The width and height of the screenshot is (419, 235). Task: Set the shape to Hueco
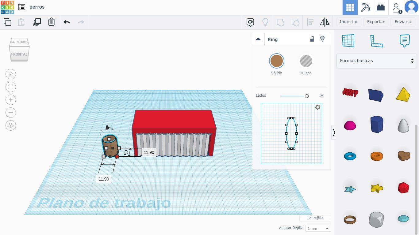pos(306,61)
